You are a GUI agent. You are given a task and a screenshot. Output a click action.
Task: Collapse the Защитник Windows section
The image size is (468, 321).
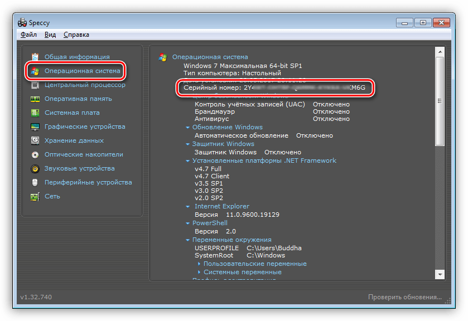pos(188,144)
